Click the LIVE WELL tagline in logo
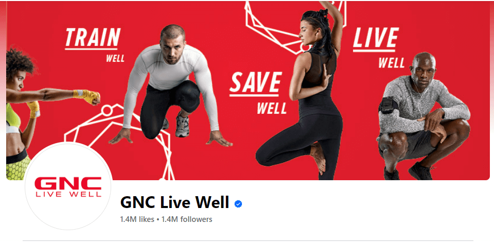The width and height of the screenshot is (494, 242). click(x=68, y=194)
